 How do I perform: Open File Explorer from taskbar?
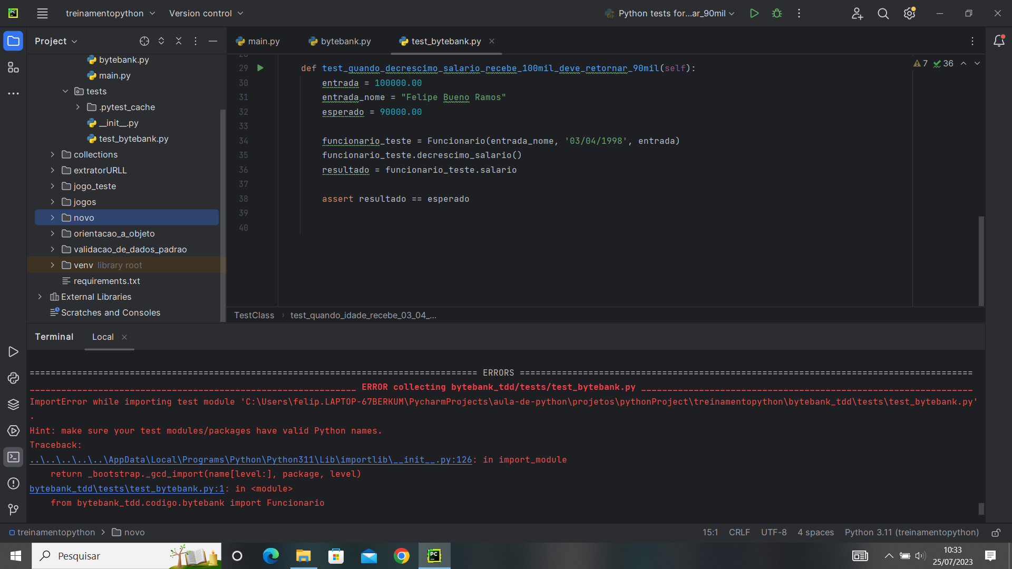click(303, 556)
